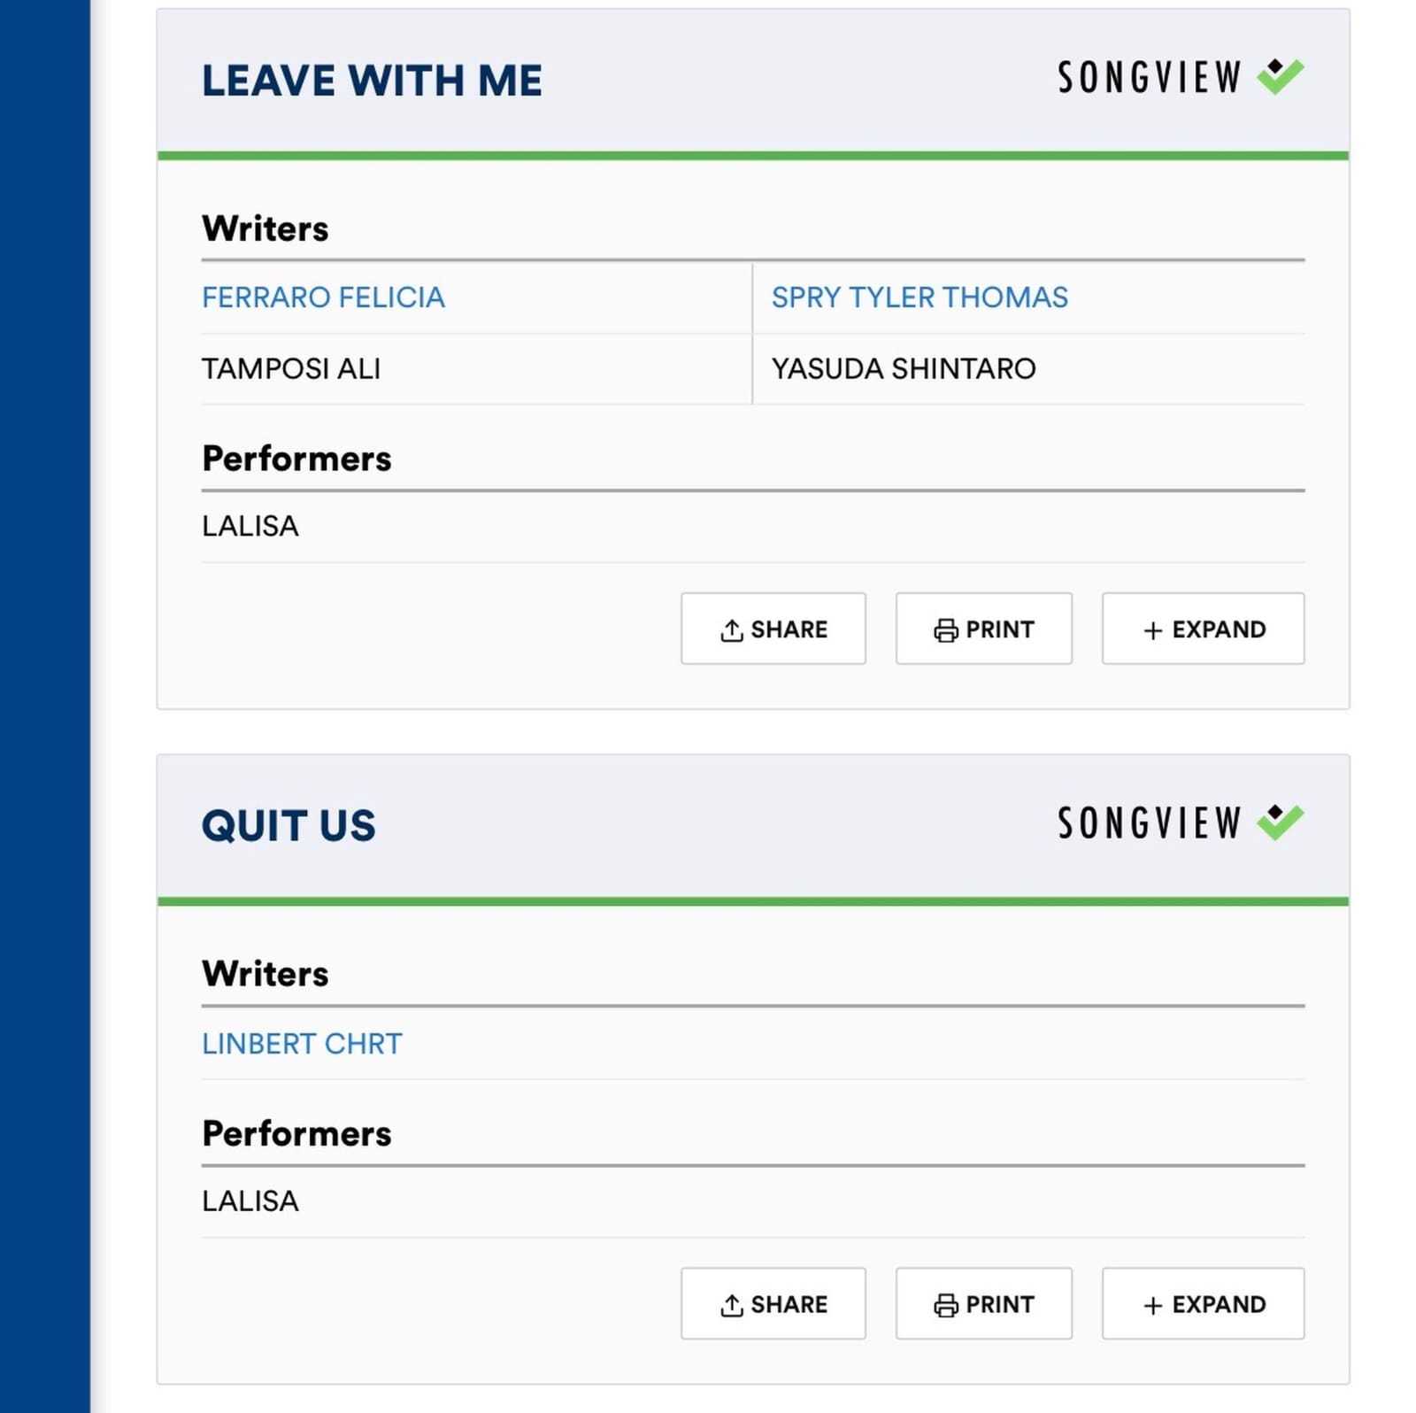
Task: Click plus icon to expand Leave With Me
Action: (1152, 630)
